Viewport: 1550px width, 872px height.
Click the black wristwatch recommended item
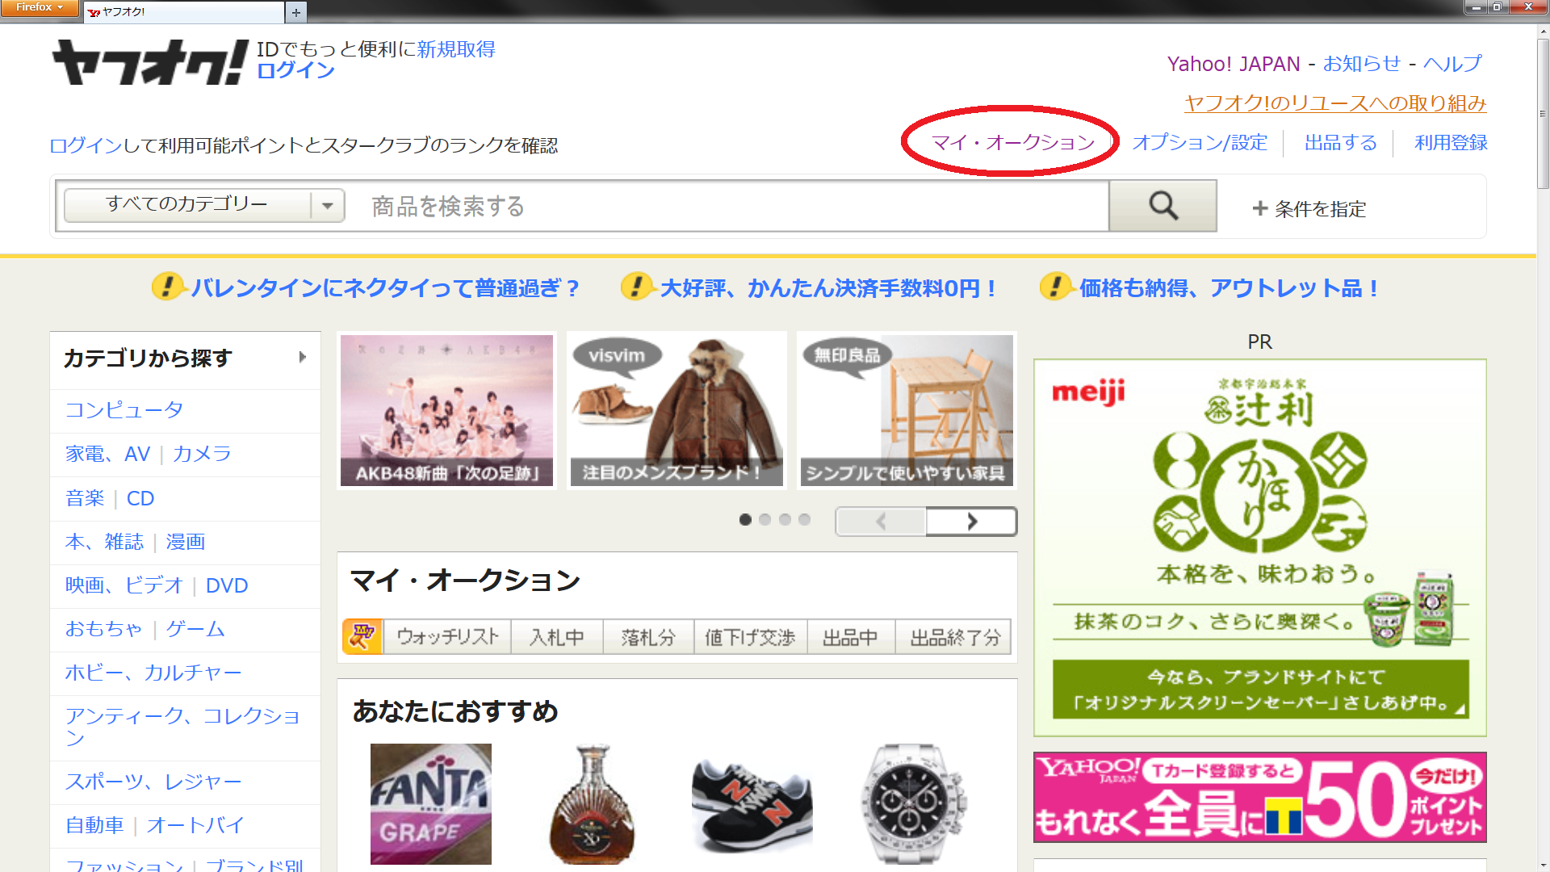point(914,804)
